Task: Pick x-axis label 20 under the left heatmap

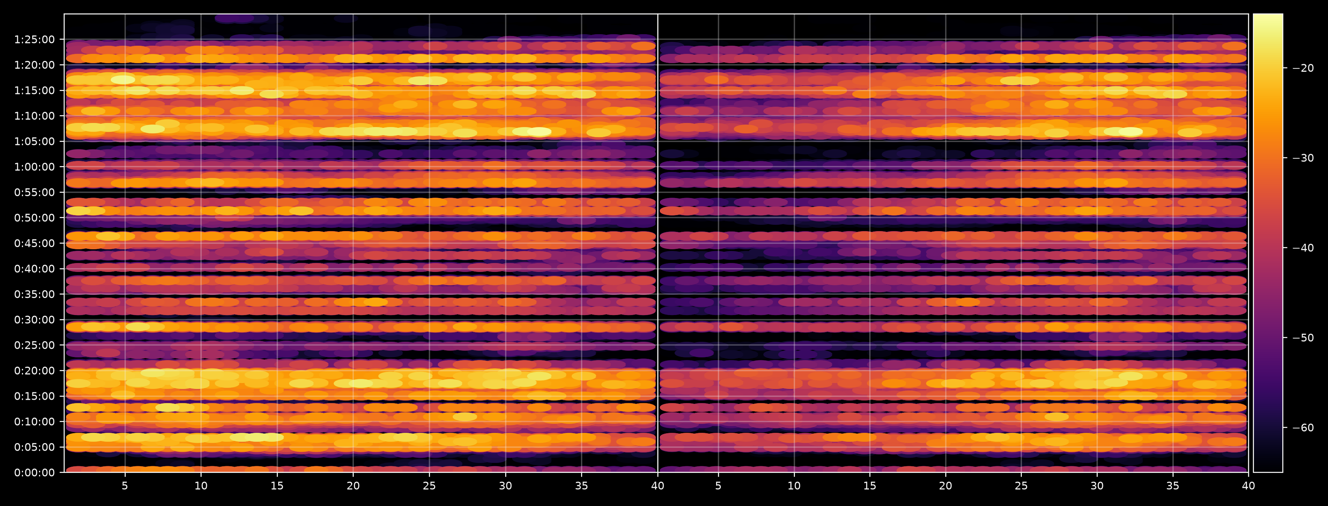Action: point(353,486)
